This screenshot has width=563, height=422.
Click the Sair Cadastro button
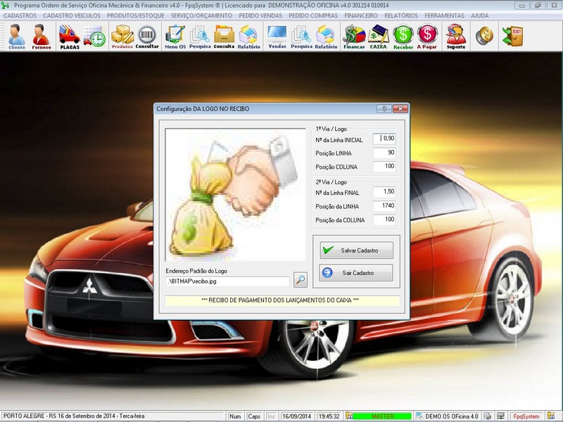[356, 273]
